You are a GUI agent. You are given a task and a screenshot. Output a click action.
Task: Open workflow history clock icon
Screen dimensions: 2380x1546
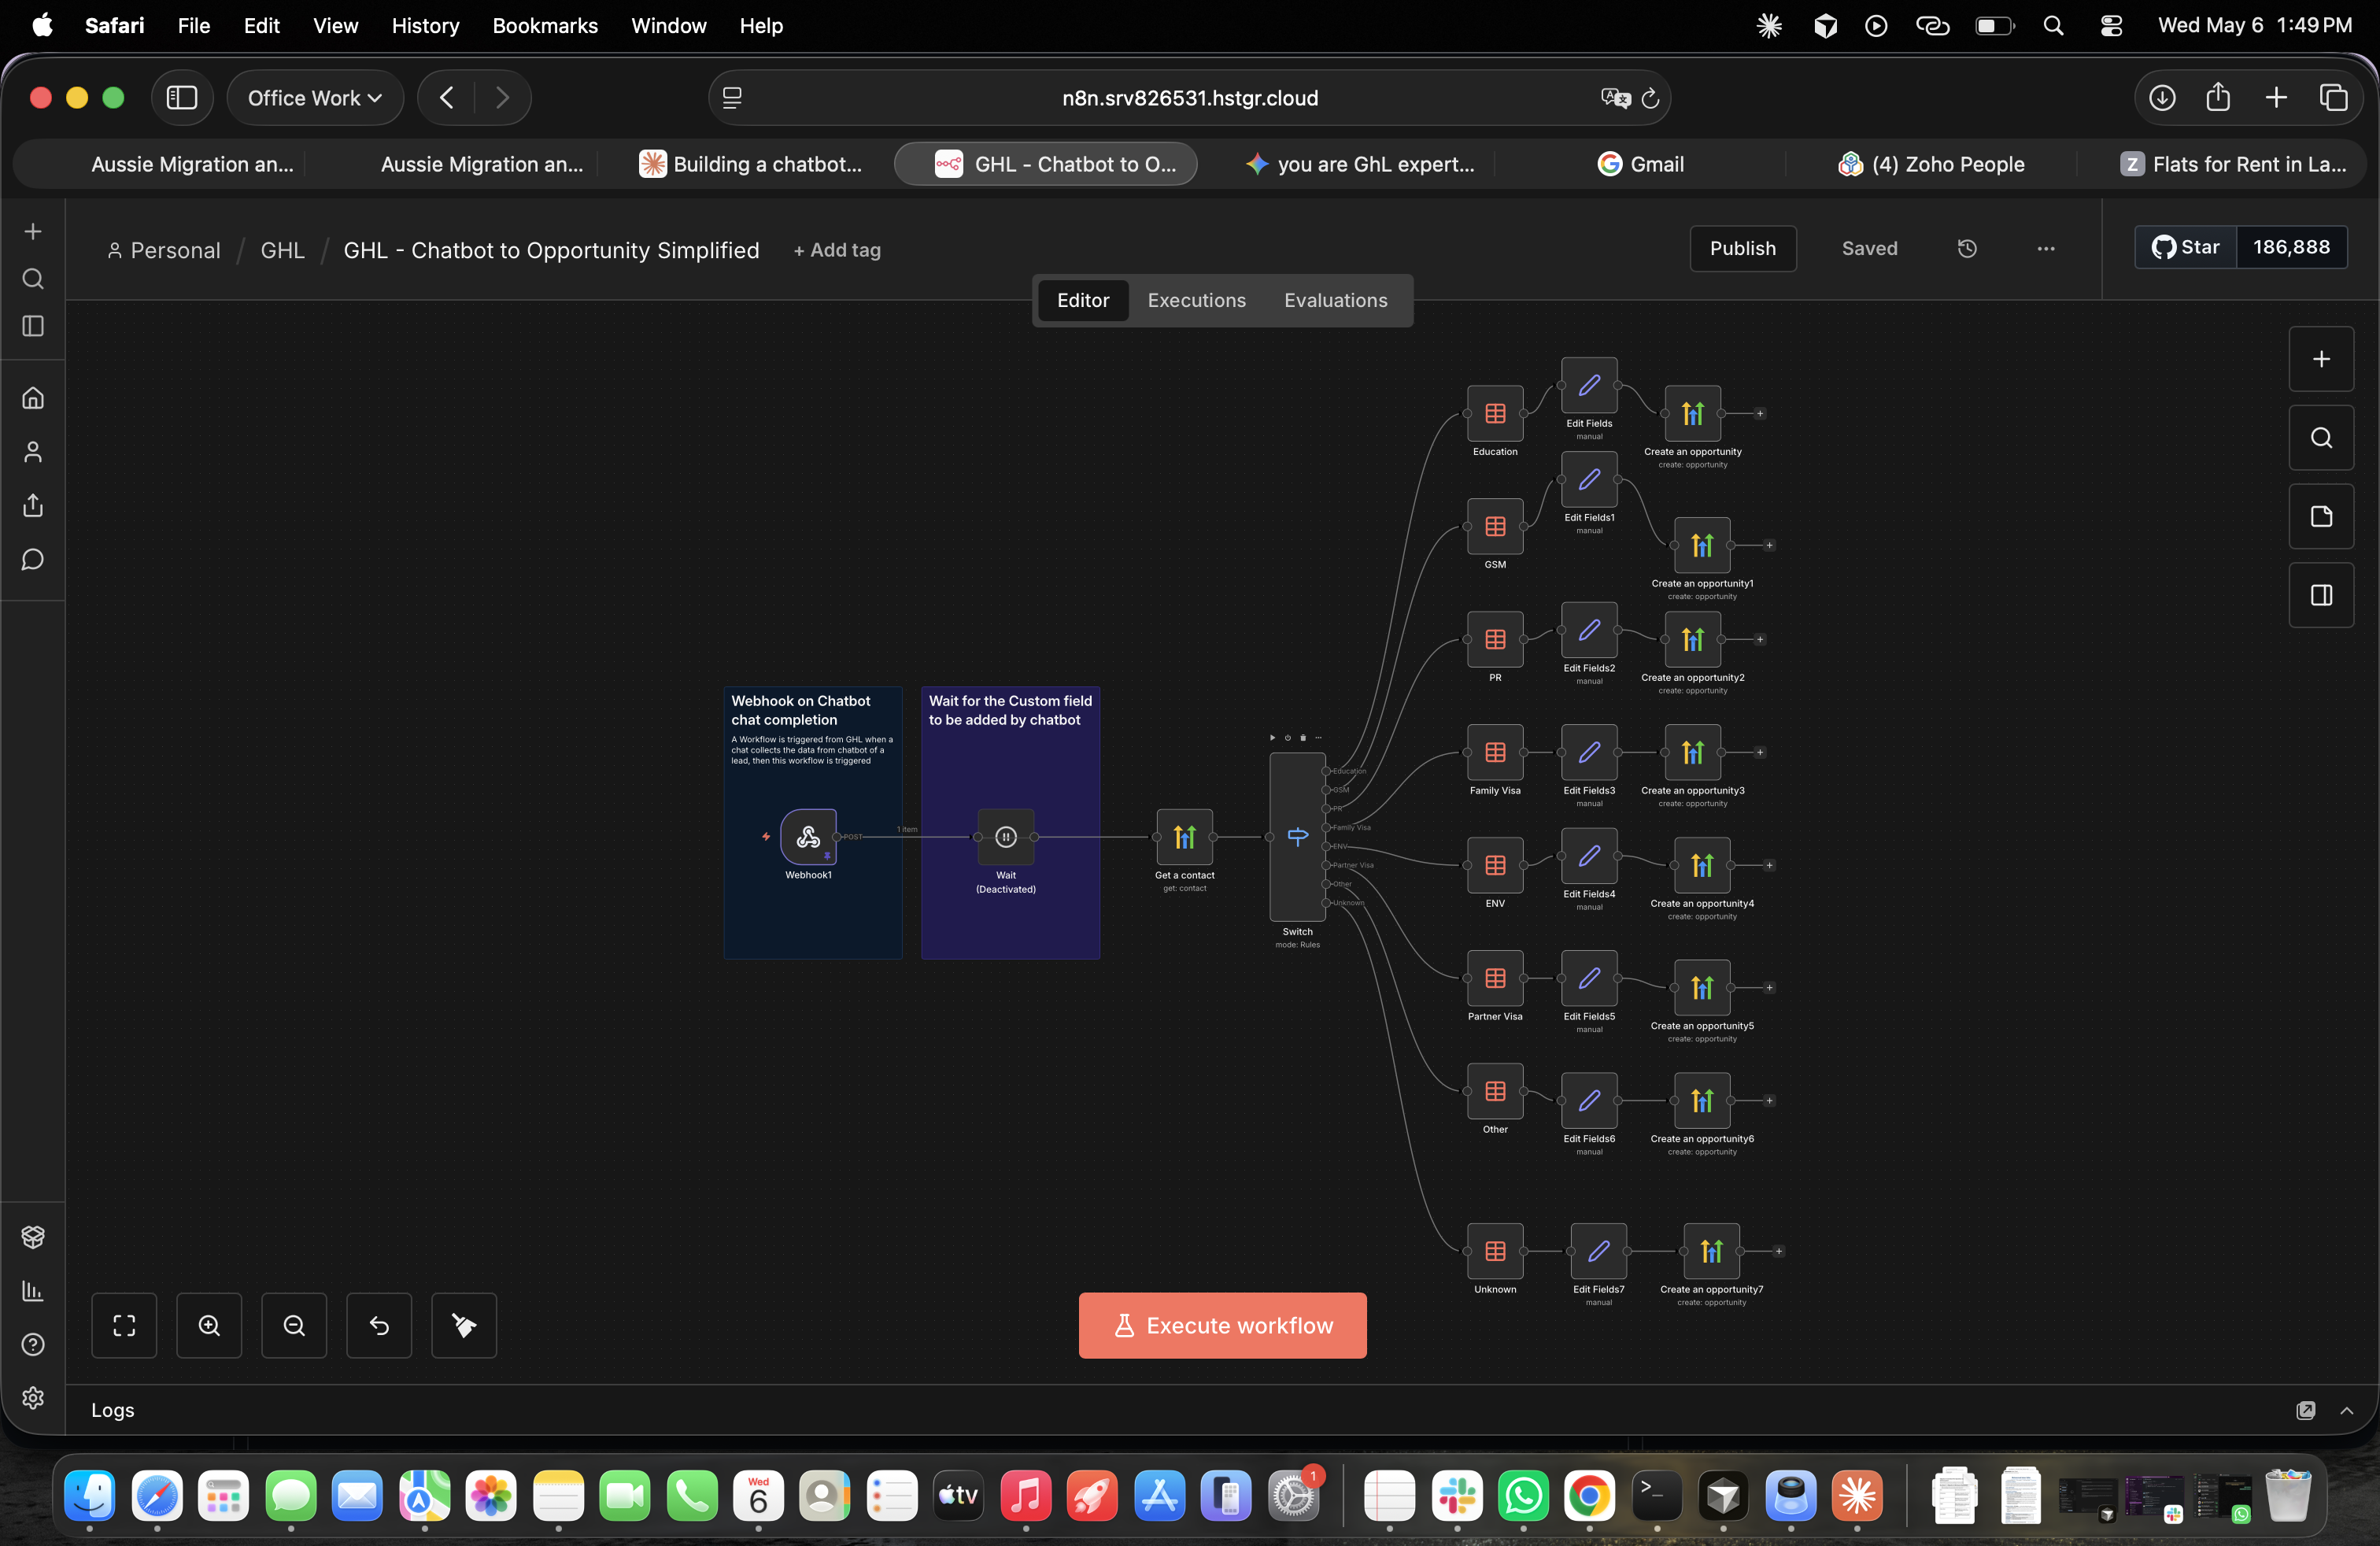(1966, 248)
